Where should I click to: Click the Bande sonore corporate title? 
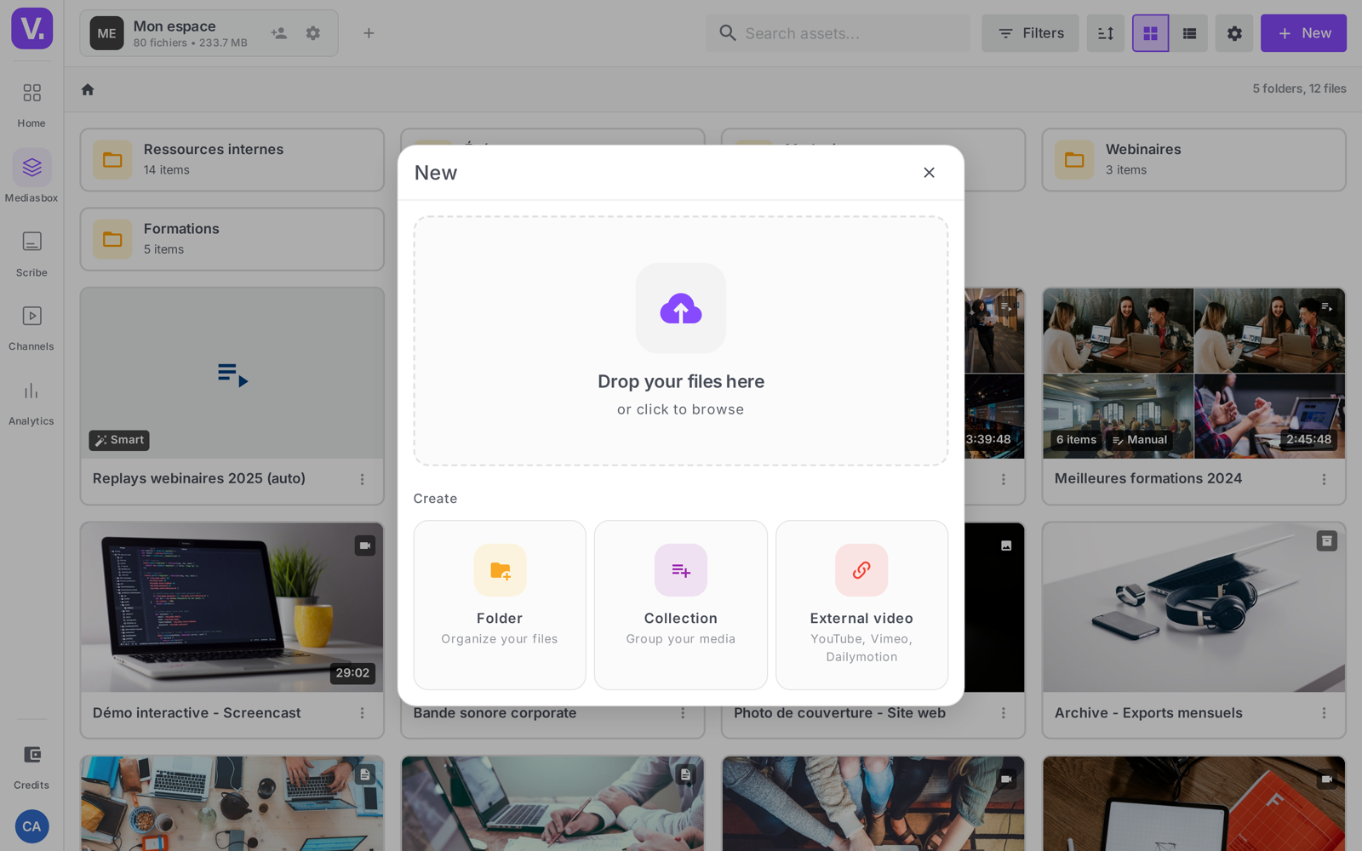(x=495, y=713)
